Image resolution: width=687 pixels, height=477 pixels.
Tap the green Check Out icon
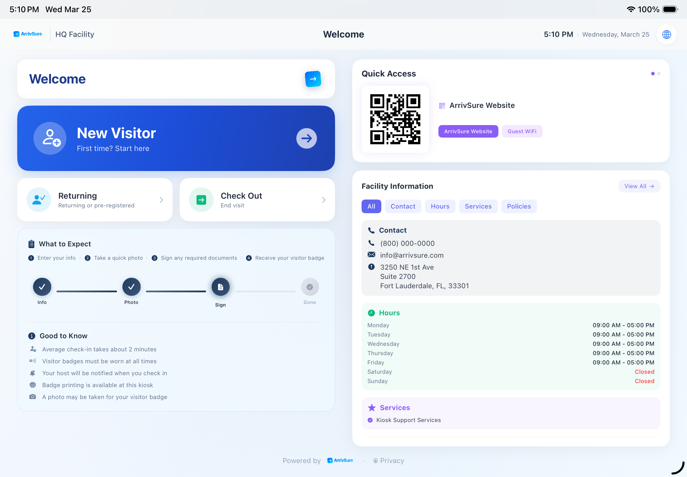pos(201,200)
